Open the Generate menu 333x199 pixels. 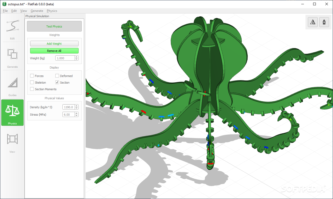coord(37,11)
